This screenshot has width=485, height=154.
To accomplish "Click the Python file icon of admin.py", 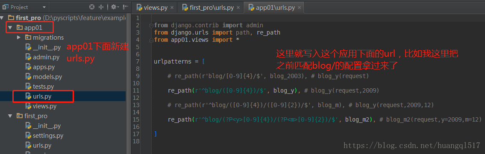I will [28, 57].
